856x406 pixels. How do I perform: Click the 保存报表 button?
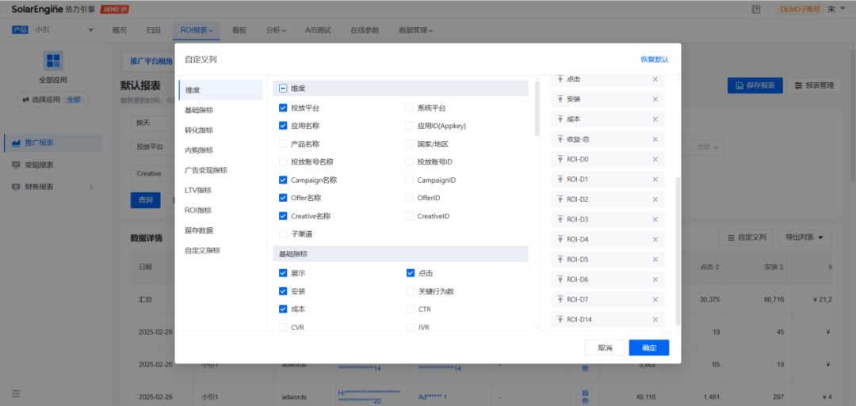755,85
